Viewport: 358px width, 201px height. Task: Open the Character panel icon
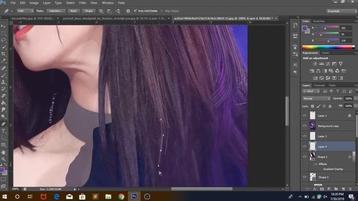pyautogui.click(x=295, y=65)
